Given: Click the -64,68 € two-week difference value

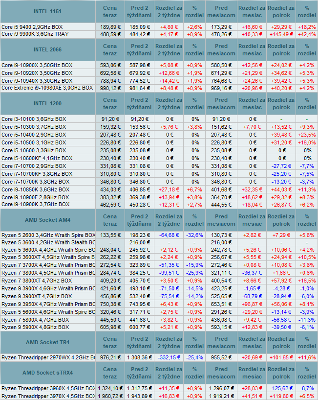Looking at the screenshot, I should tap(169, 235).
